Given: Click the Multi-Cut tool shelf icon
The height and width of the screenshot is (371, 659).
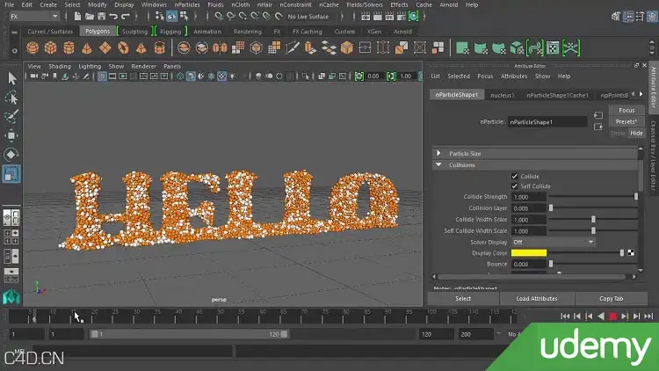Looking at the screenshot, I should coord(293,47).
